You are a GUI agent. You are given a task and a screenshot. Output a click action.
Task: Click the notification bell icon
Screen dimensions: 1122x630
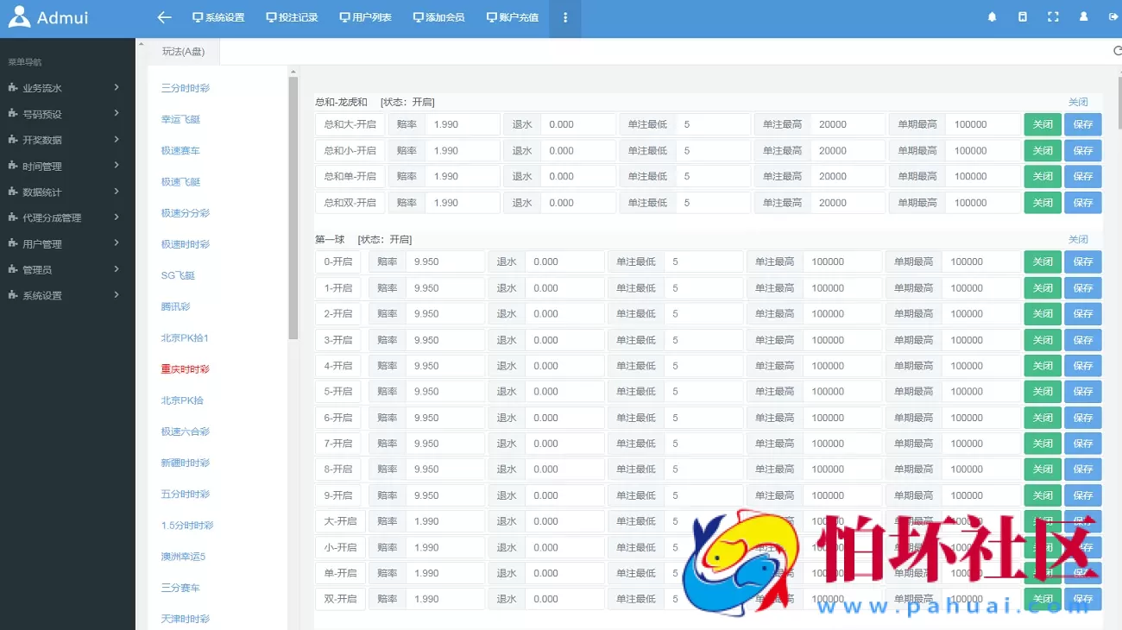(992, 16)
